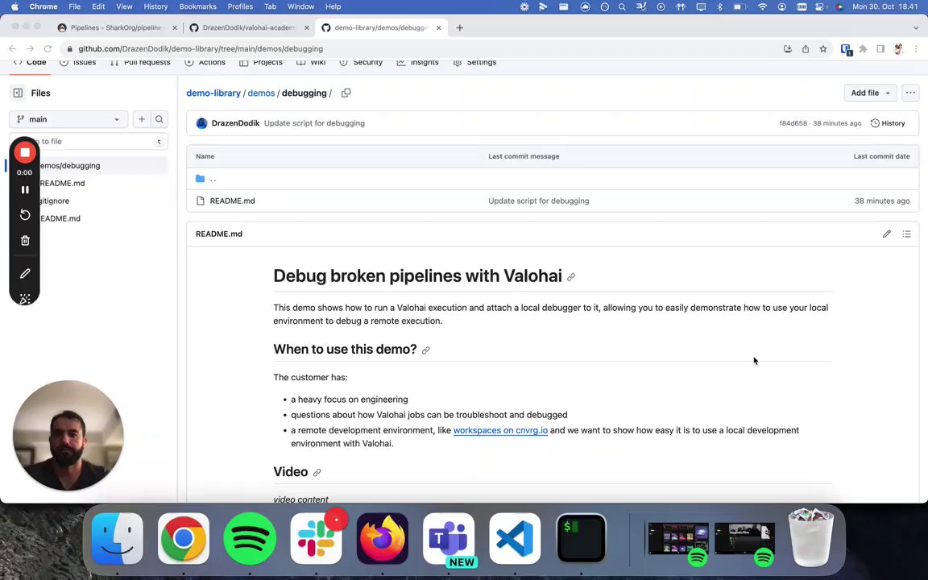
Task: Go to the demos breadcrumb link
Action: pos(261,93)
